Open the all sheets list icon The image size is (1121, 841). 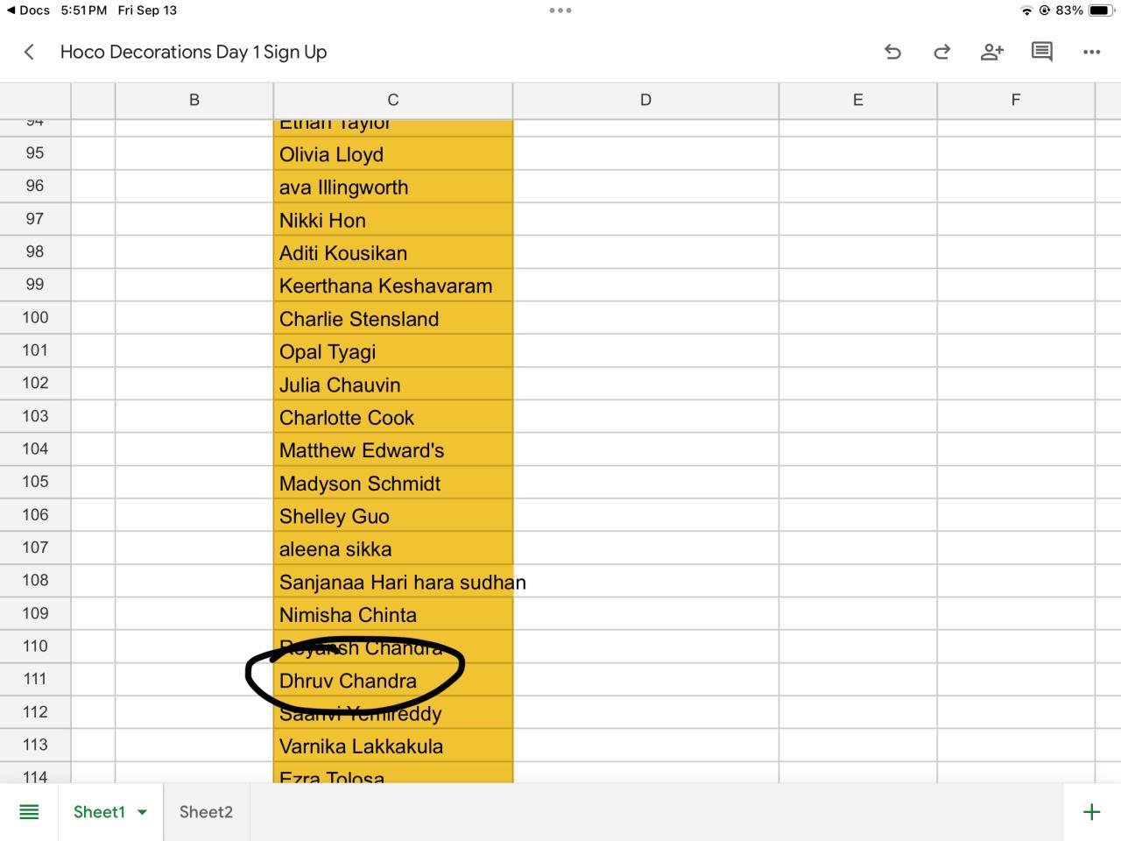pos(29,812)
